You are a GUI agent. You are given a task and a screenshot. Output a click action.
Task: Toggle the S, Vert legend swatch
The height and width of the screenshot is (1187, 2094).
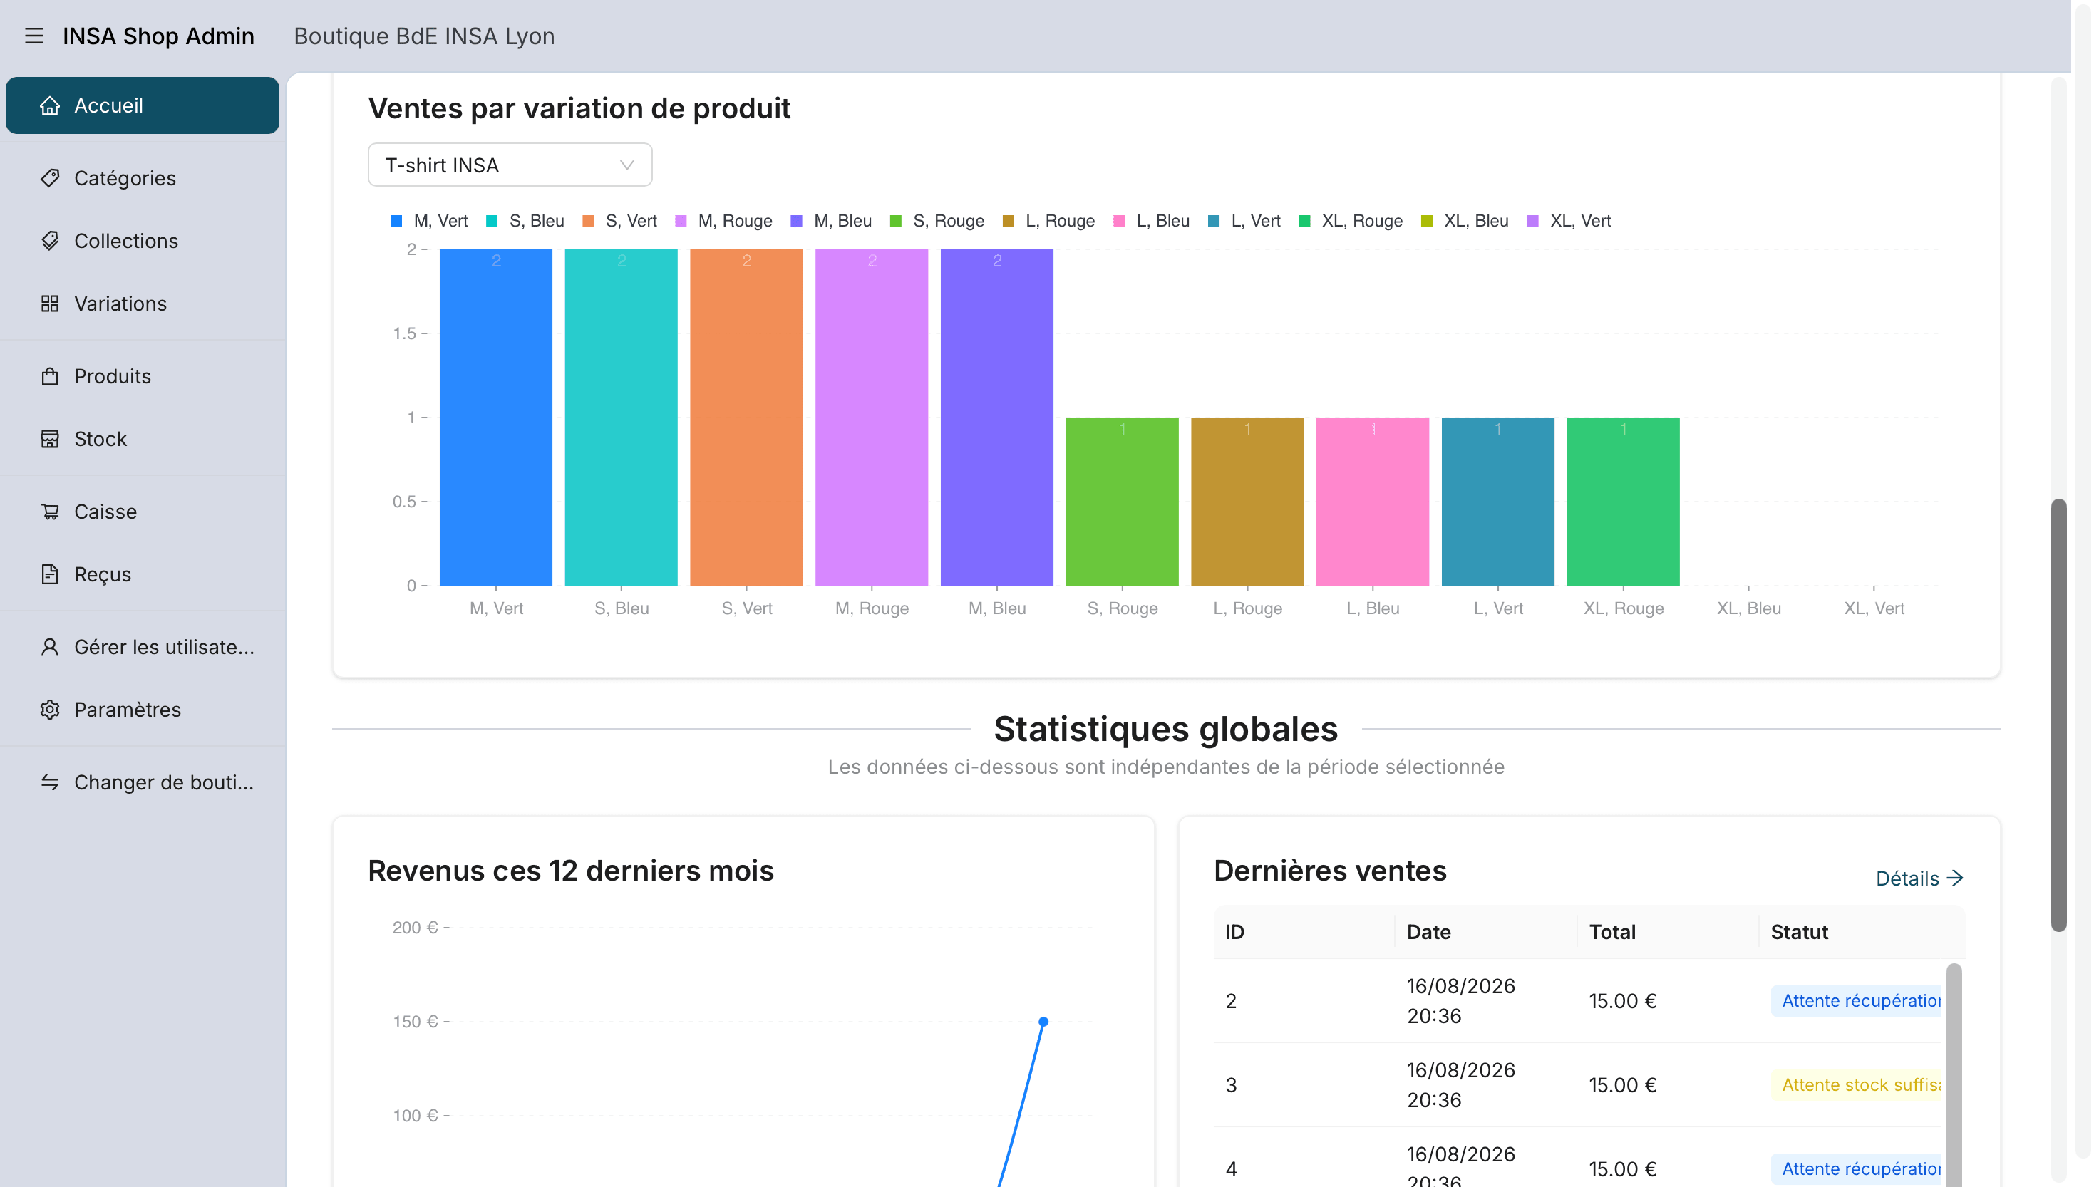pyautogui.click(x=588, y=221)
